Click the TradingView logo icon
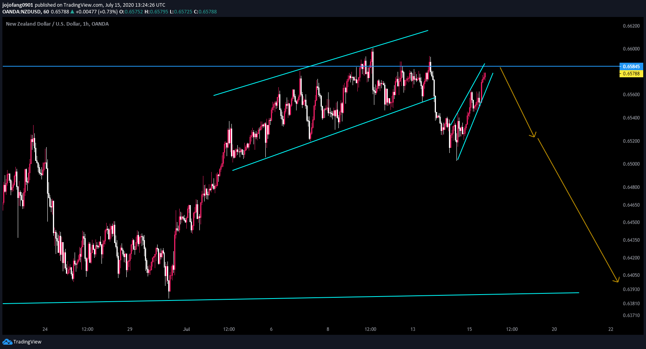This screenshot has height=349, width=646. pyautogui.click(x=7, y=342)
